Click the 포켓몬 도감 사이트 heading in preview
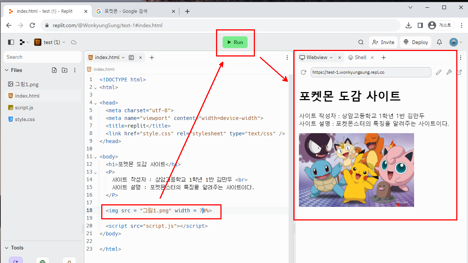The height and width of the screenshot is (263, 468). pos(350,96)
